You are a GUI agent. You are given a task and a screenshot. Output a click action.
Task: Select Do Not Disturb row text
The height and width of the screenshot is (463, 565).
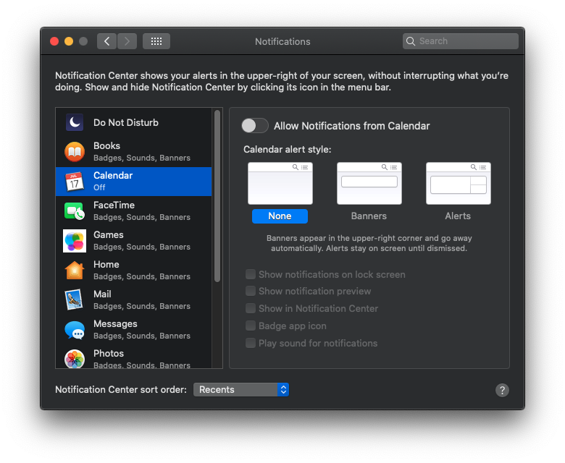click(x=126, y=122)
